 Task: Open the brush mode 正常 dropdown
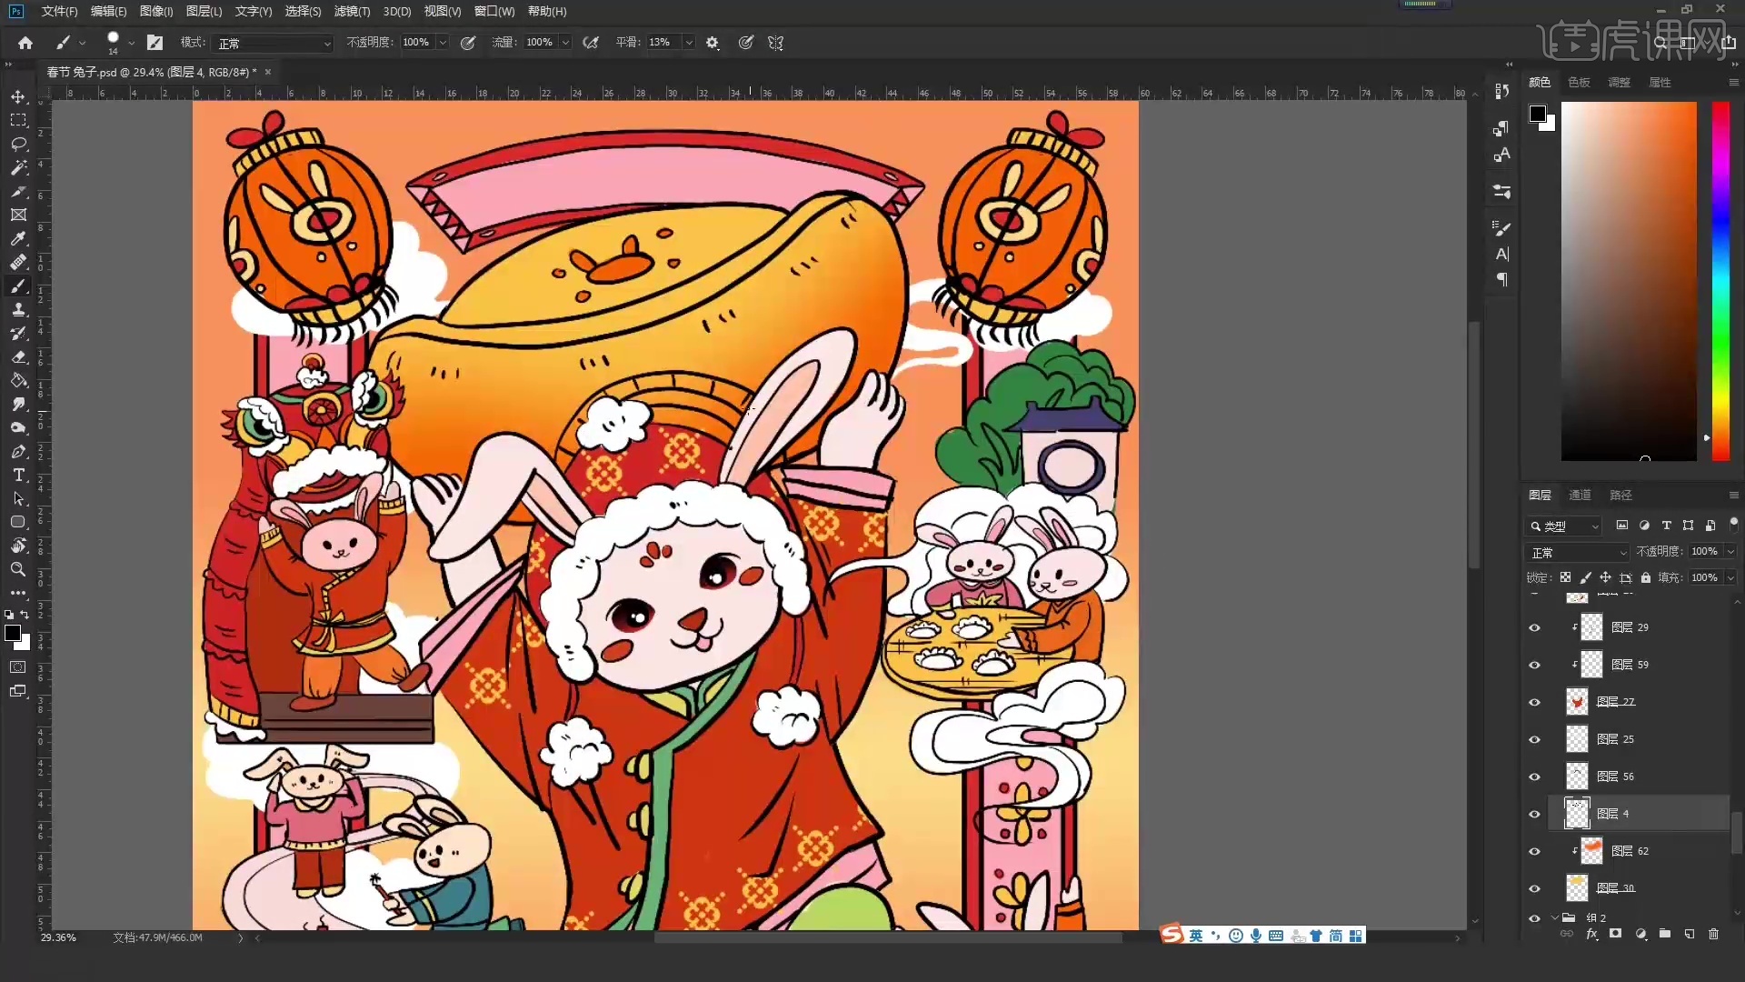pos(274,43)
